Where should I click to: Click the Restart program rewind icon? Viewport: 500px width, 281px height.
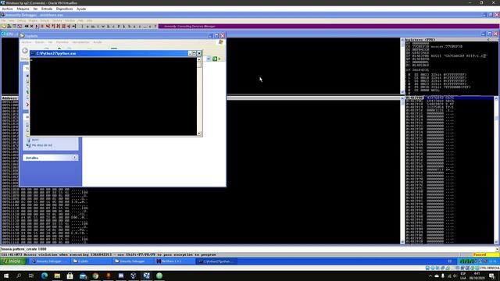(27, 26)
